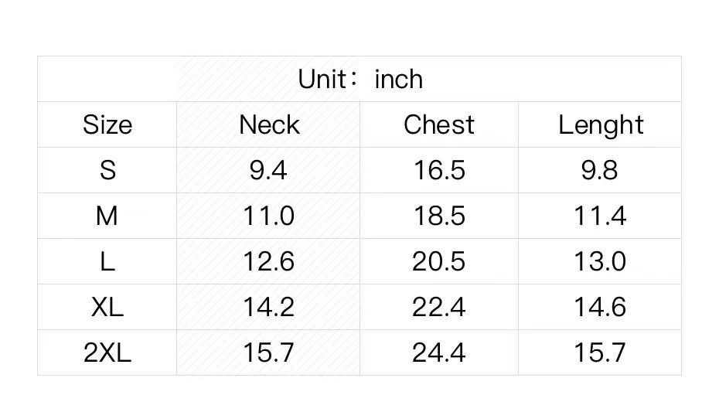The width and height of the screenshot is (719, 412).
Task: Click the Lenght column header
Action: tap(601, 124)
